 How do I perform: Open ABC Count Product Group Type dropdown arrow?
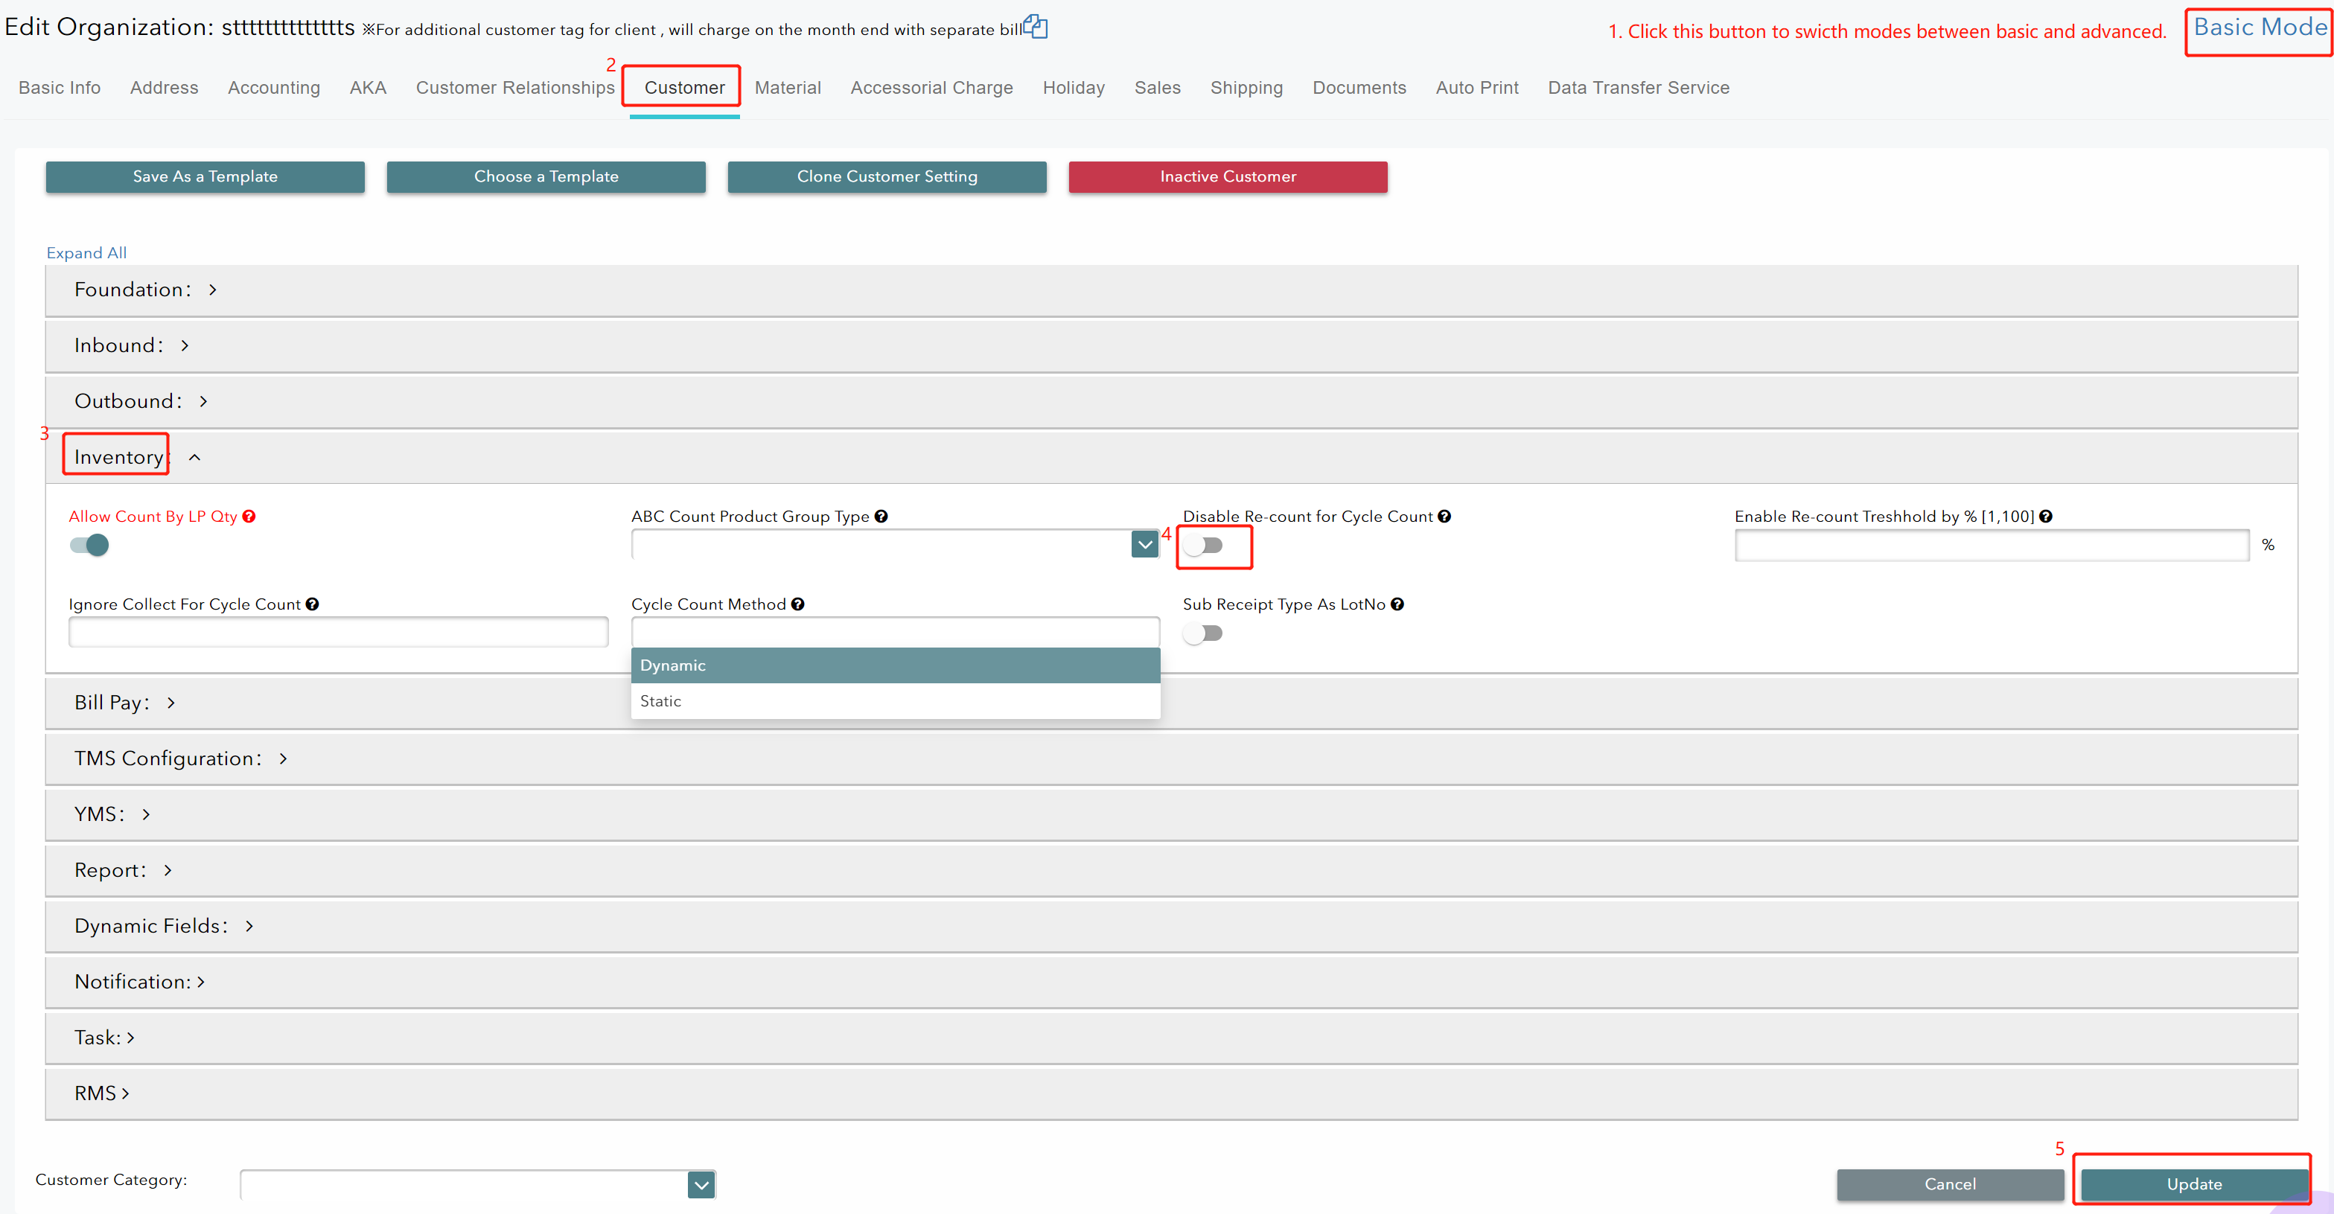(x=1144, y=545)
